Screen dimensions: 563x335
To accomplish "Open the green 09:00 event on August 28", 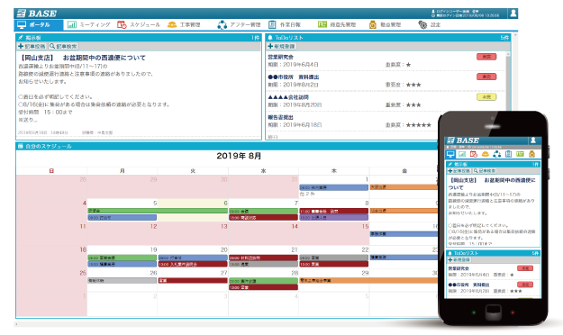I will (264, 281).
